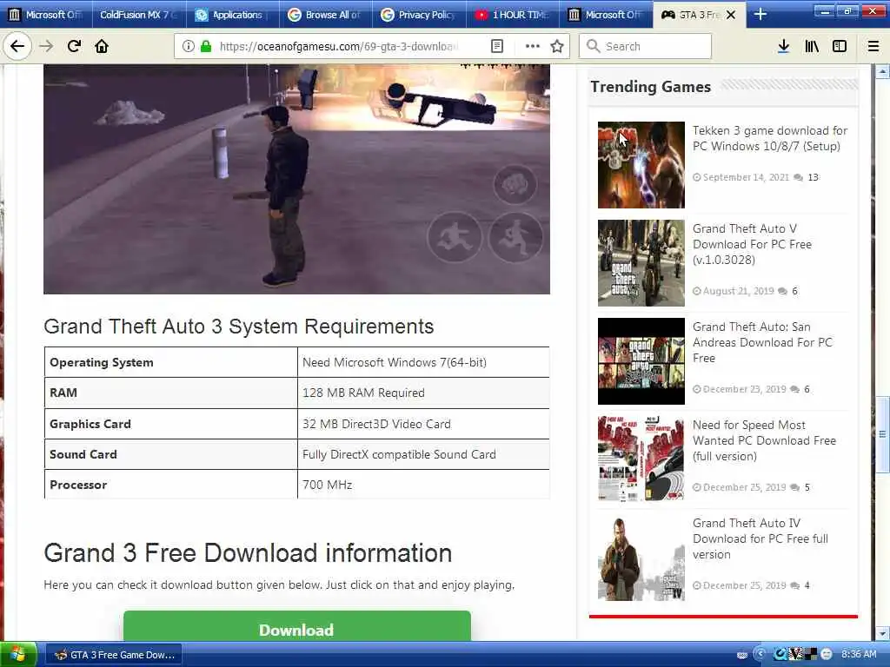The width and height of the screenshot is (890, 667).
Task: Click the Search input box
Action: [645, 46]
